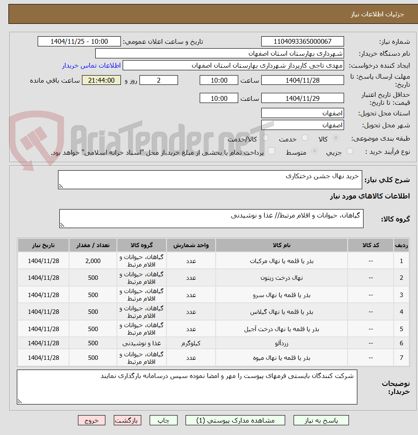Click the price validity date 1404/11/29 field
The image size is (418, 435).
coord(302,98)
